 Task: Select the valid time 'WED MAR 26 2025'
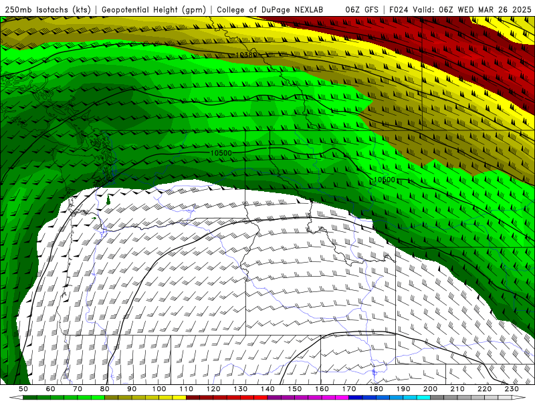[x=494, y=10]
